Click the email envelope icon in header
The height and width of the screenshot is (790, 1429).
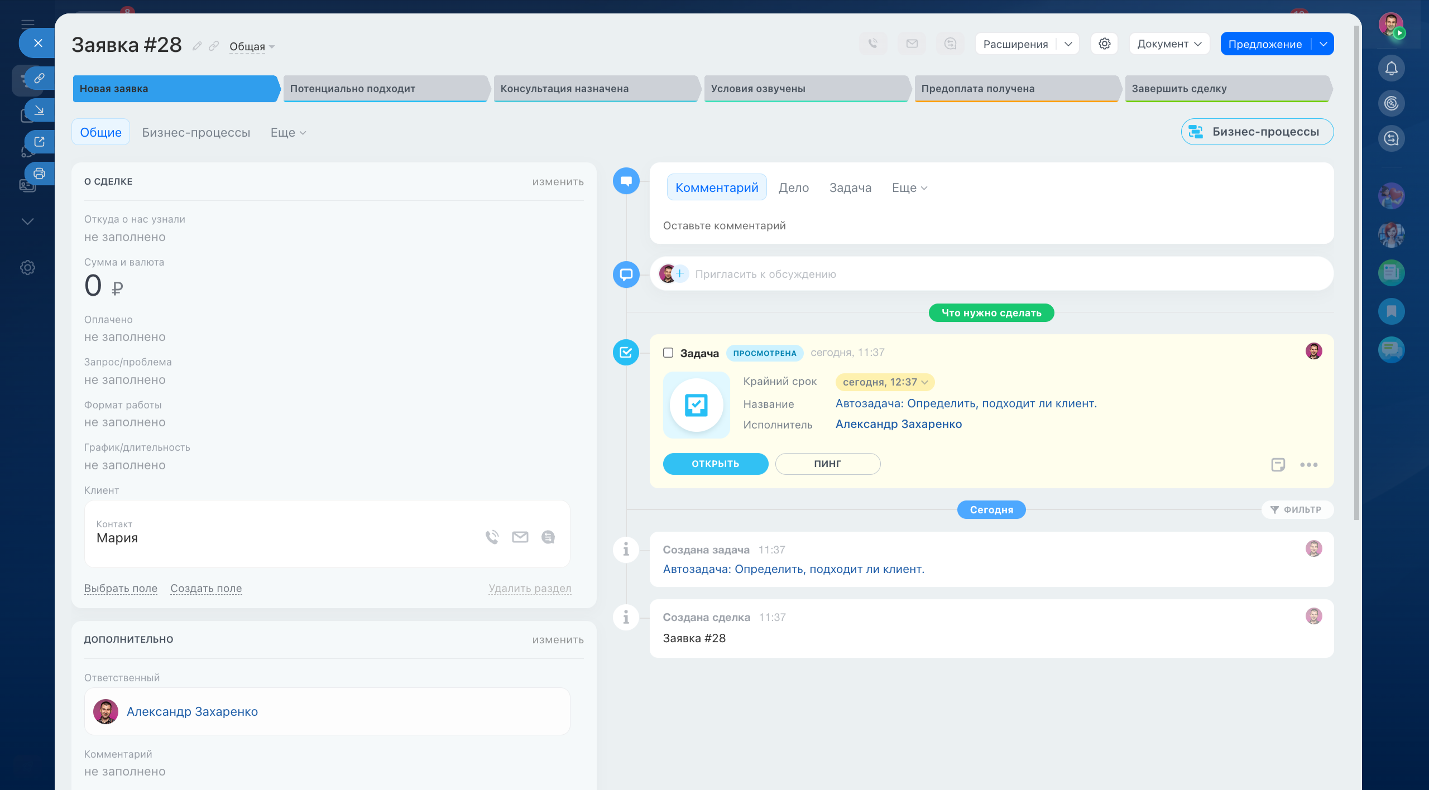pyautogui.click(x=912, y=44)
